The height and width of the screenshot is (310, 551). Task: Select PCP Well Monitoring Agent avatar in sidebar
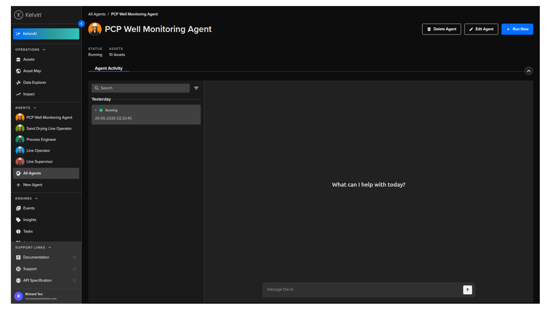[20, 118]
